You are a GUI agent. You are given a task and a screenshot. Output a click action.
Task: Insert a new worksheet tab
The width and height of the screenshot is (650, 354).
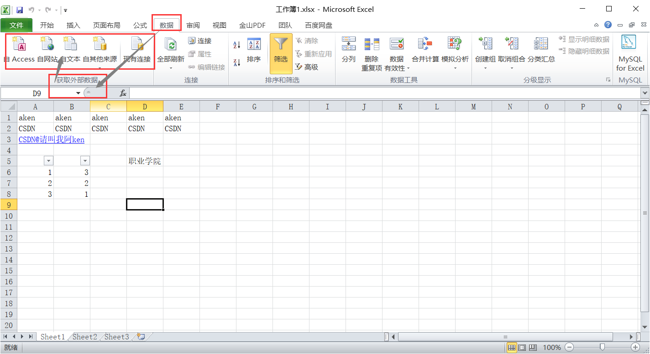[141, 337]
